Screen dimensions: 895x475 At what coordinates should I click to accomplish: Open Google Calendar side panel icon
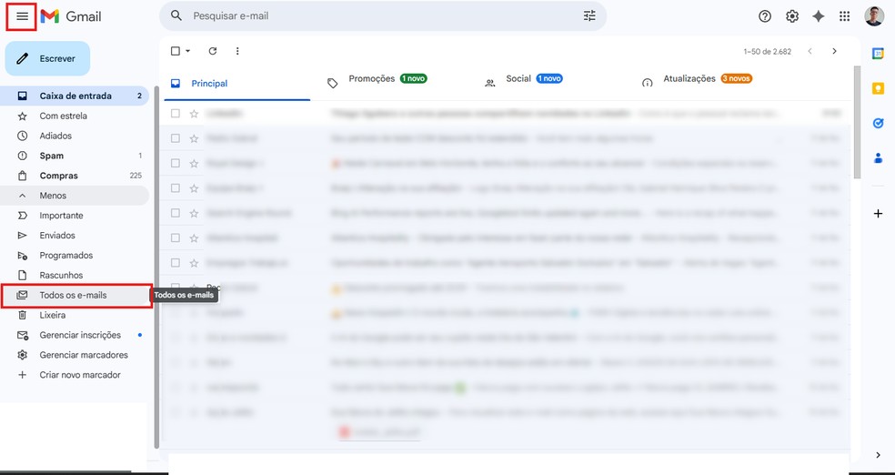pos(878,53)
